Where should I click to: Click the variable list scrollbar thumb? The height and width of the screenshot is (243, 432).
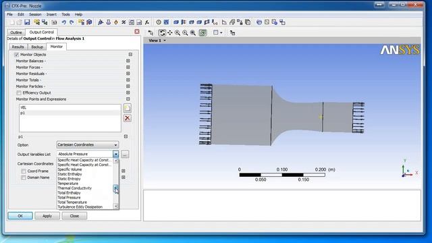(115, 188)
